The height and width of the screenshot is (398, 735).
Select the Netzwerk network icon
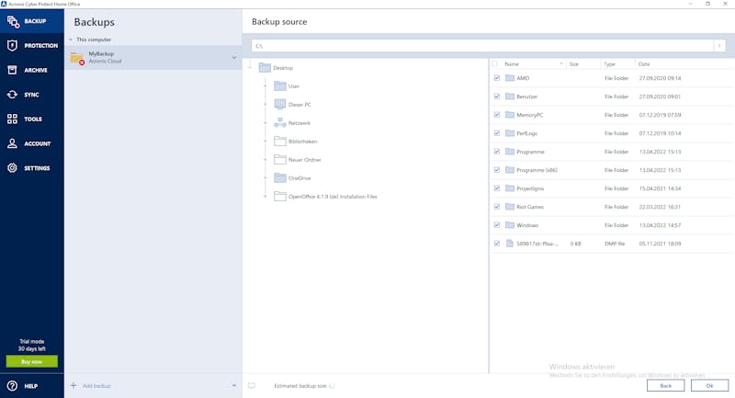tap(280, 123)
